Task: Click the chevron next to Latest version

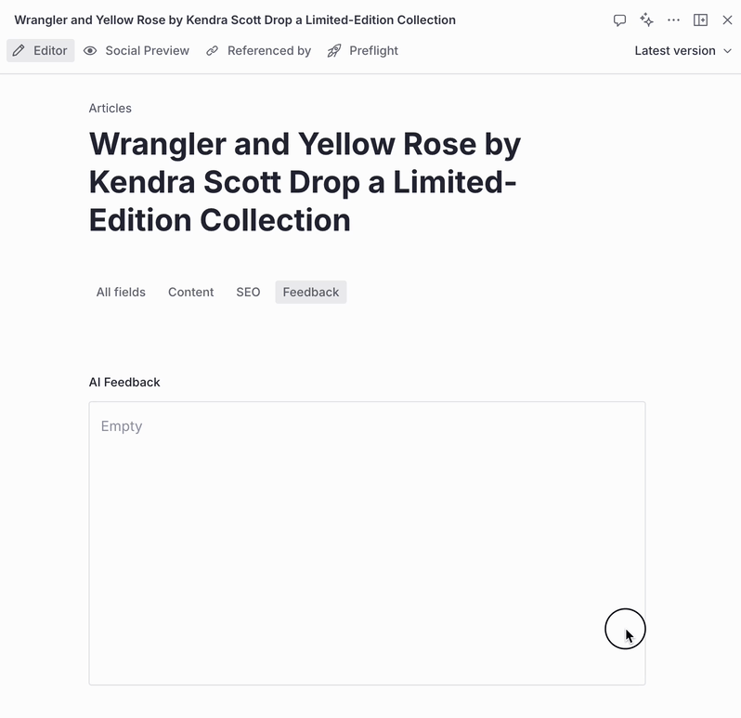Action: [x=728, y=51]
